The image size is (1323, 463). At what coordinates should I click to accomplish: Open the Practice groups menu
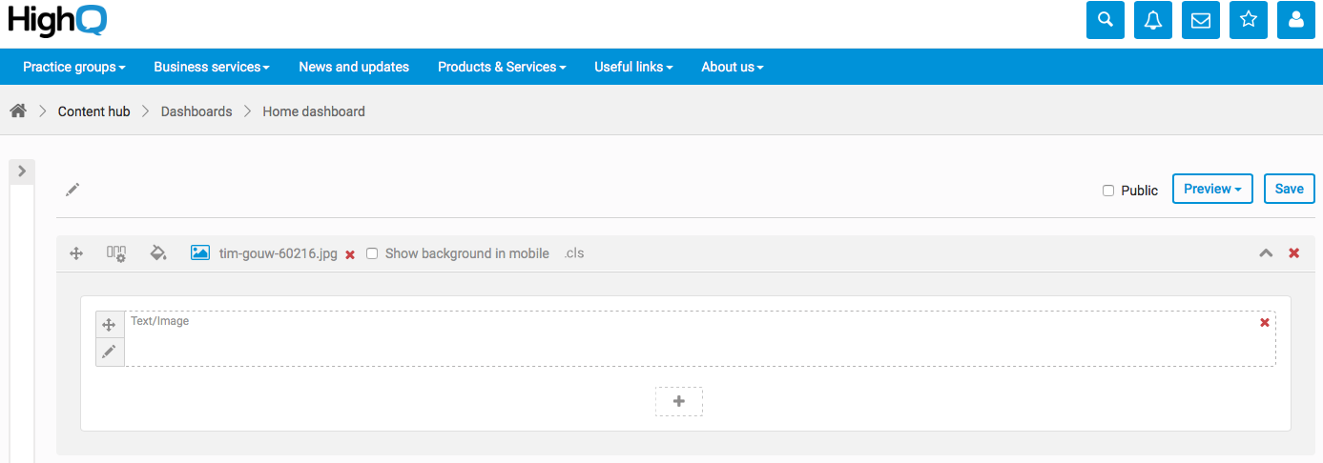click(x=74, y=67)
